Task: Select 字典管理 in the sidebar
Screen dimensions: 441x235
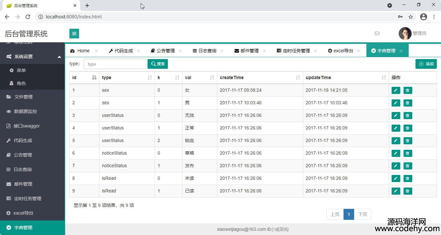Action: [32, 228]
